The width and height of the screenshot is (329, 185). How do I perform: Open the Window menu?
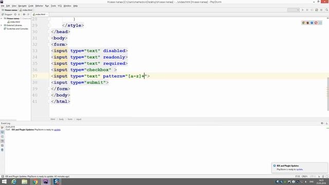click(67, 6)
